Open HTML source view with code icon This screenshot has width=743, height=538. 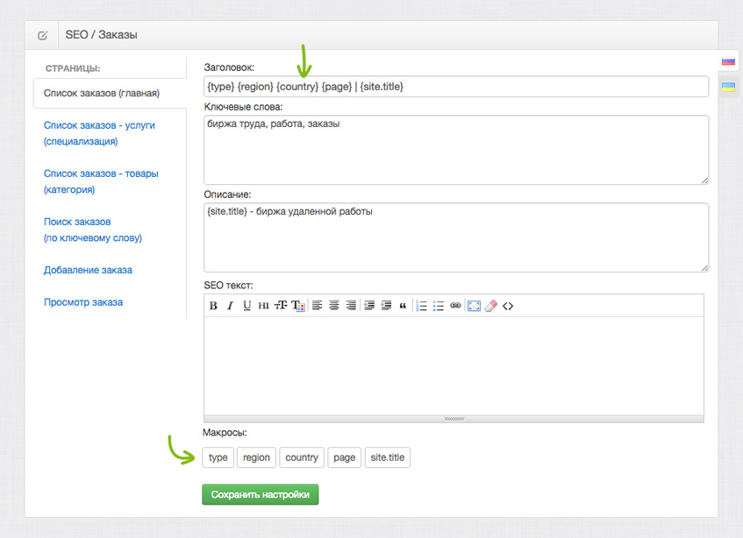click(x=508, y=306)
